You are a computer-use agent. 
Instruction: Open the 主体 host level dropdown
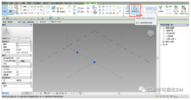coord(29,22)
